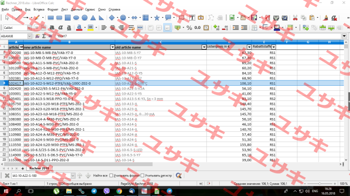The width and height of the screenshot is (350, 196).
Task: Click the zoom slider handle
Action: coord(320,184)
